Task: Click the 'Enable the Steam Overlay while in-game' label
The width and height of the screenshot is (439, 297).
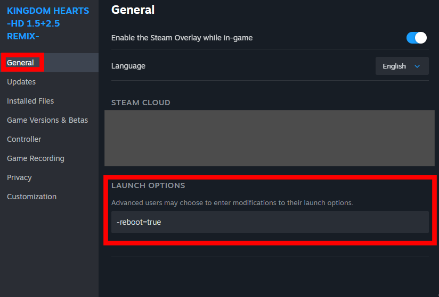Action: (x=182, y=38)
